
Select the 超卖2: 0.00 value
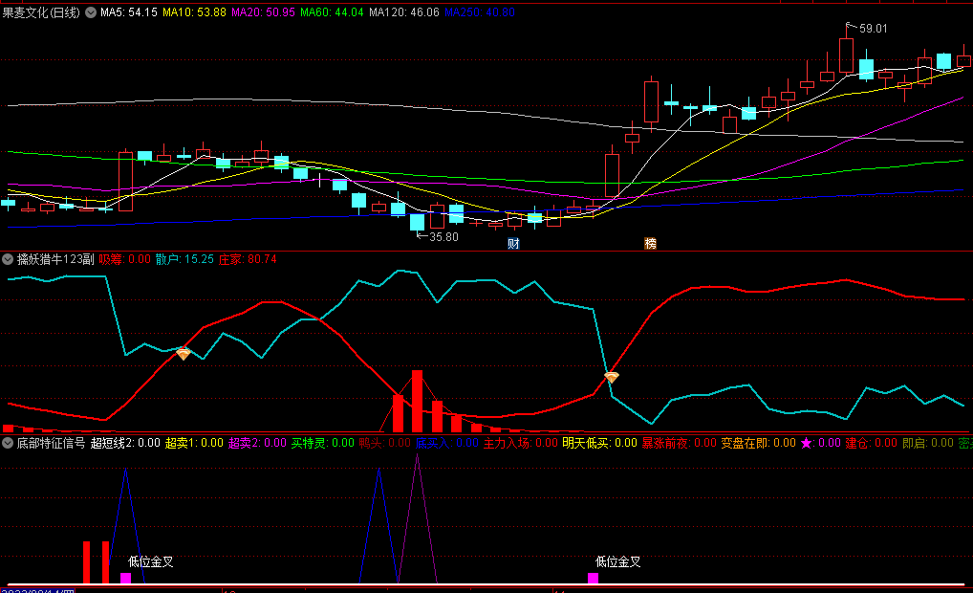click(x=257, y=443)
